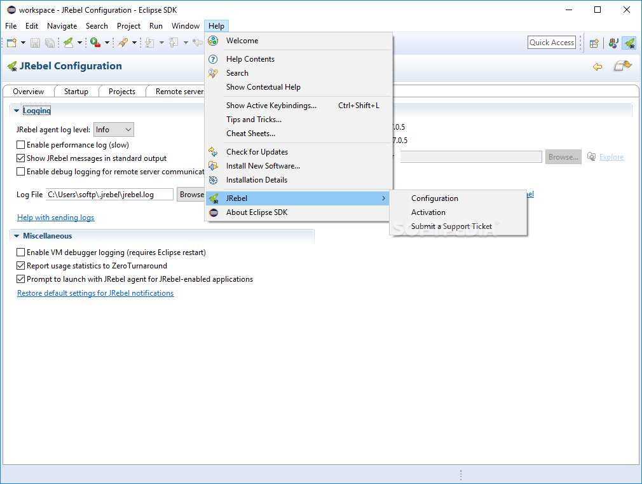Open the pen tool dropdown arrow
The width and height of the screenshot is (642, 484).
pos(134,43)
